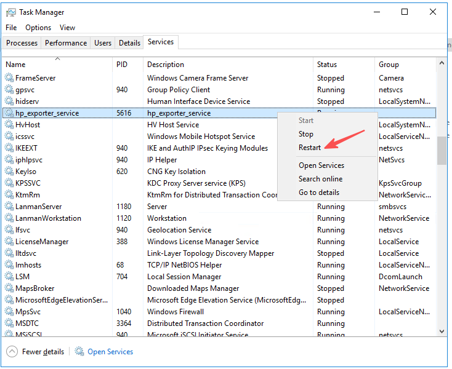Click the gear icon next to MapsBroker
The width and height of the screenshot is (452, 369).
pyautogui.click(x=9, y=288)
